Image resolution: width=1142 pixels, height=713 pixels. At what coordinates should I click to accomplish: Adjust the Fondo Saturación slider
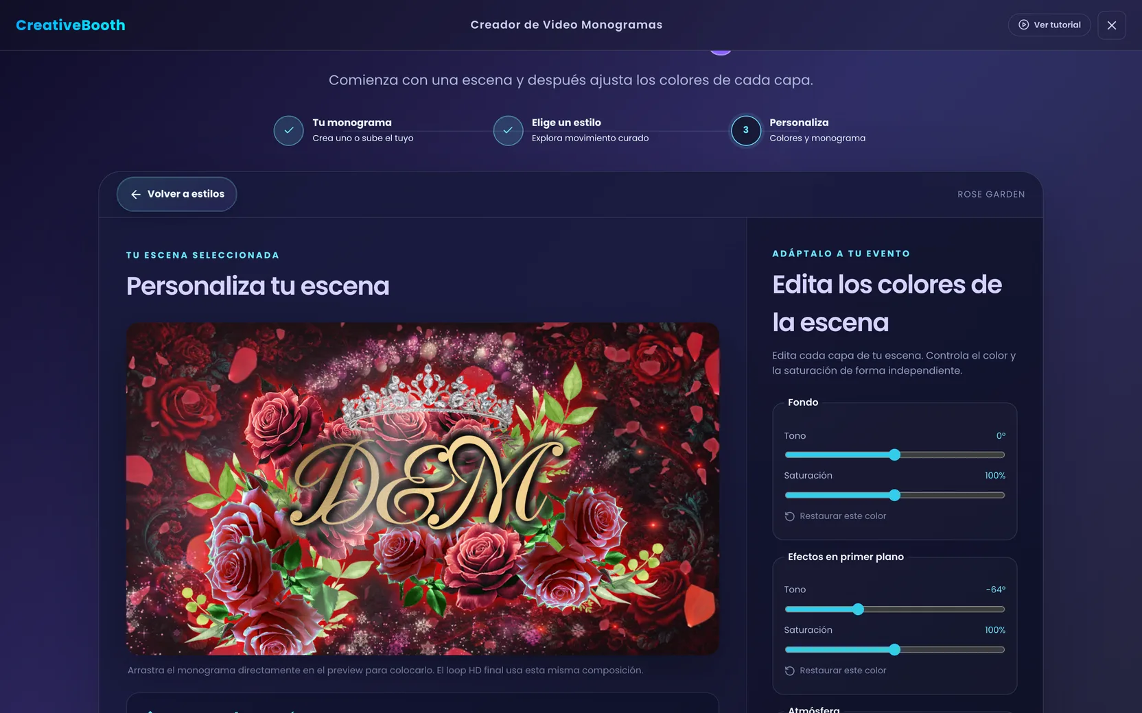894,495
